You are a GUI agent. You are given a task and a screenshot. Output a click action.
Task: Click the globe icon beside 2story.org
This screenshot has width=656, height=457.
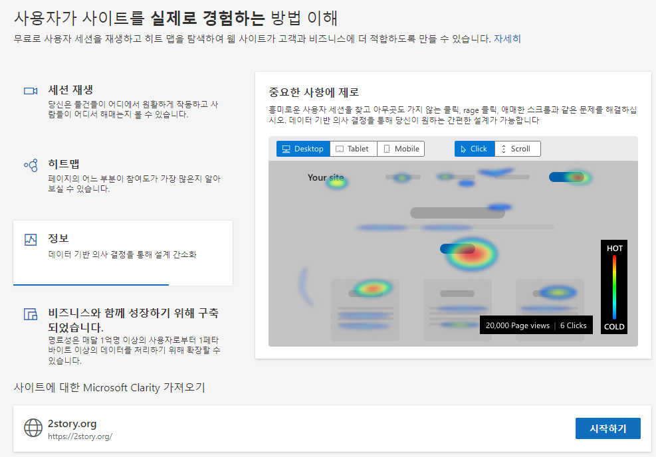tap(33, 428)
